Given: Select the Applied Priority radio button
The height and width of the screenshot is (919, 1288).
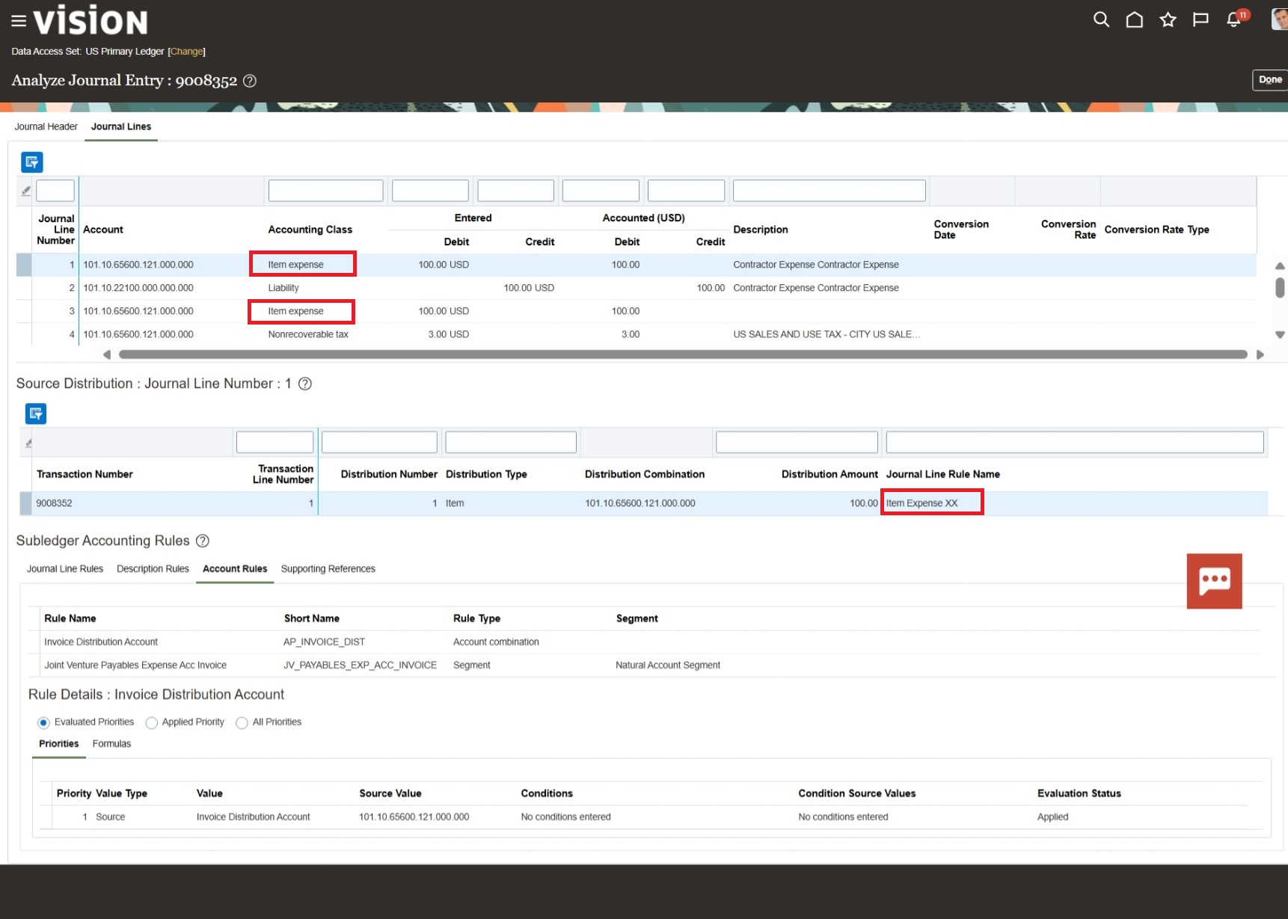Looking at the screenshot, I should point(152,722).
